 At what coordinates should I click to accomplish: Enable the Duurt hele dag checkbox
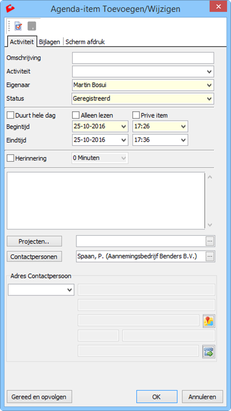coord(10,115)
